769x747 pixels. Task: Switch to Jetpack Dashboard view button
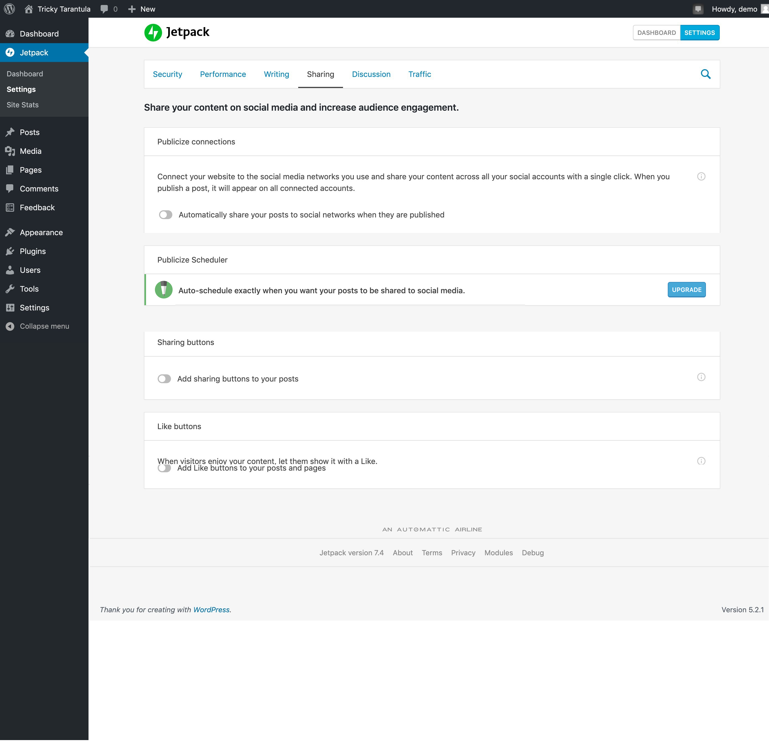click(x=656, y=33)
